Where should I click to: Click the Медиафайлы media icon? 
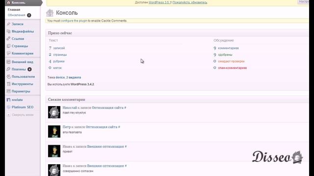coord(8,31)
